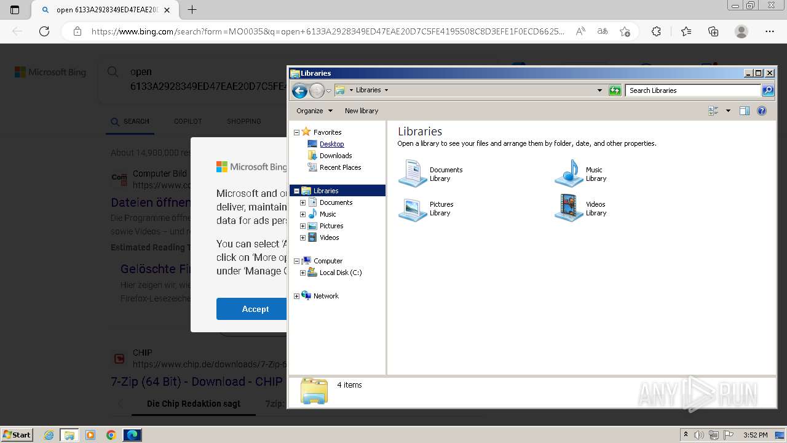The image size is (787, 443).
Task: Click the Edge address bar URL
Action: [x=327, y=31]
